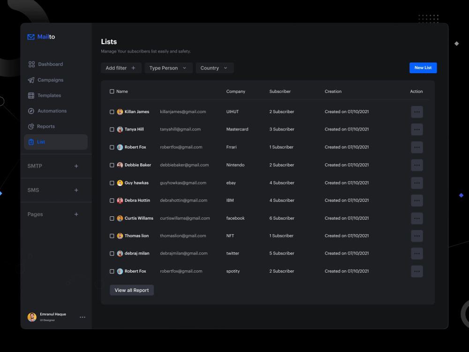Click Guy hawkas's avatar picture
The height and width of the screenshot is (352, 469).
120,183
